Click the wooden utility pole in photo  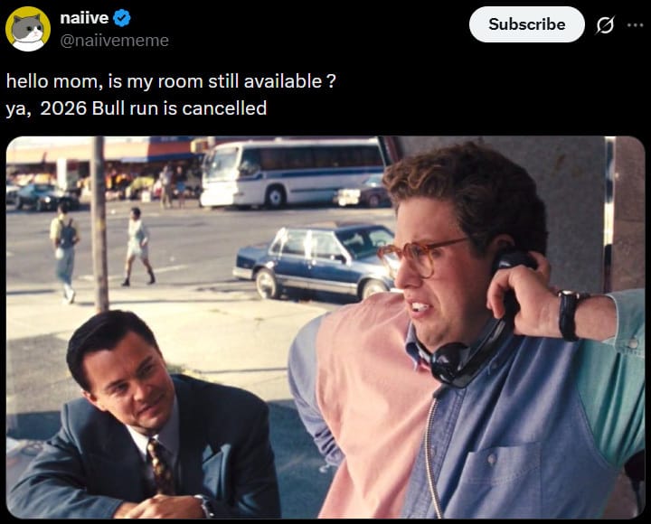(99, 224)
